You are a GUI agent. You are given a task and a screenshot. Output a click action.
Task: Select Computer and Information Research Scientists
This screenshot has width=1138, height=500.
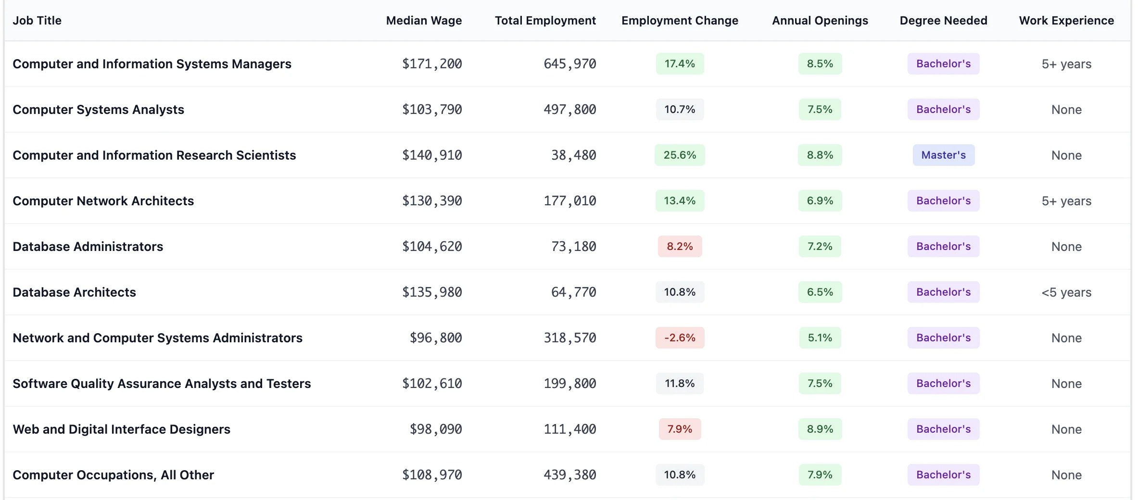[x=154, y=155]
